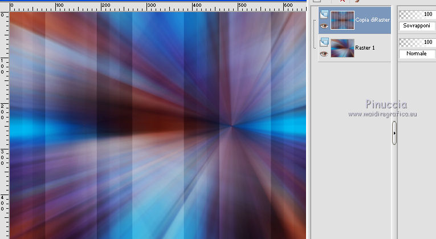Screen dimensions: 436x239
Task: Adjust opacity slider of Raster 1 layer
Action: [417, 42]
